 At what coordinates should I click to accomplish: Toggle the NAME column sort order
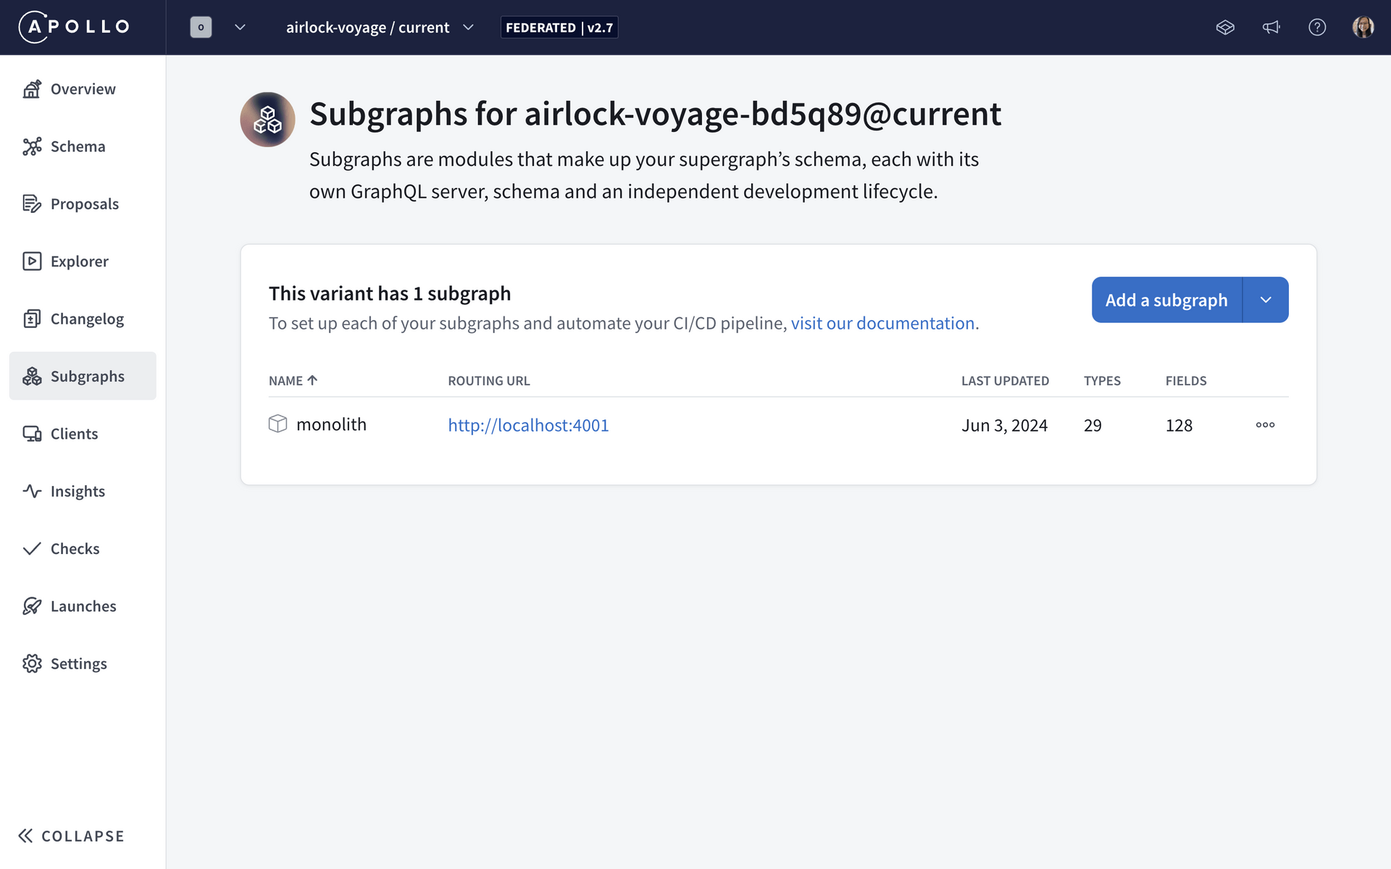tap(293, 380)
